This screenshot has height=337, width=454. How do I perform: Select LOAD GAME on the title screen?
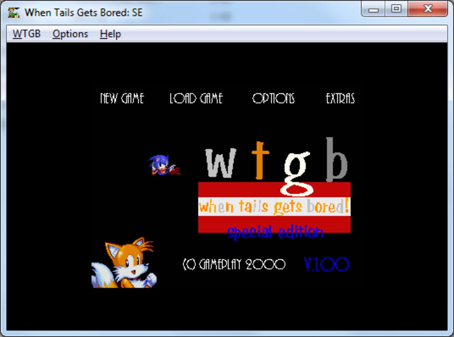pos(196,99)
